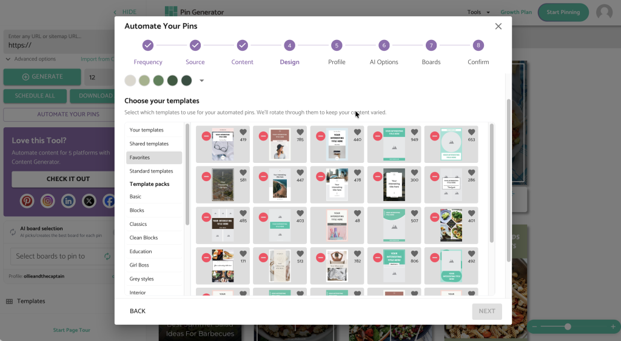621x341 pixels.
Task: Click the zoom slider handle
Action: [568, 326]
